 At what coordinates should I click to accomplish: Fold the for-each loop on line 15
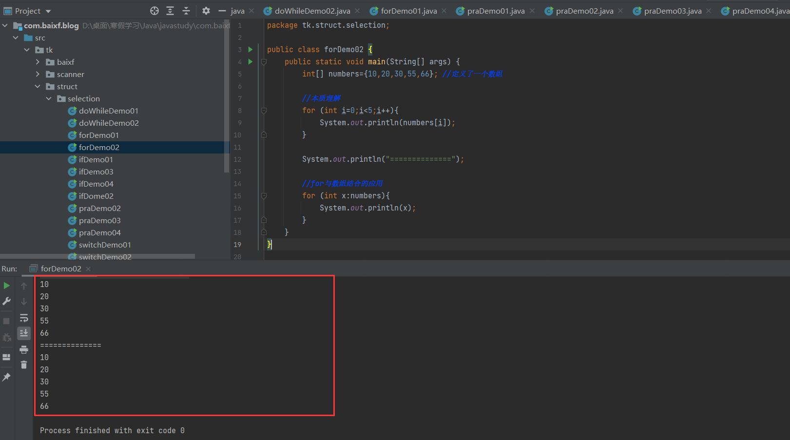pos(264,196)
